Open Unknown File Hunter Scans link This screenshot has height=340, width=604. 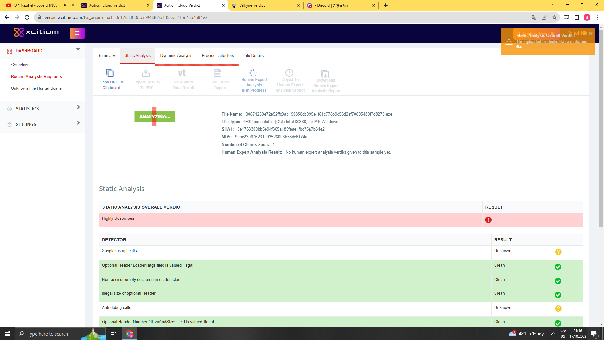point(36,88)
